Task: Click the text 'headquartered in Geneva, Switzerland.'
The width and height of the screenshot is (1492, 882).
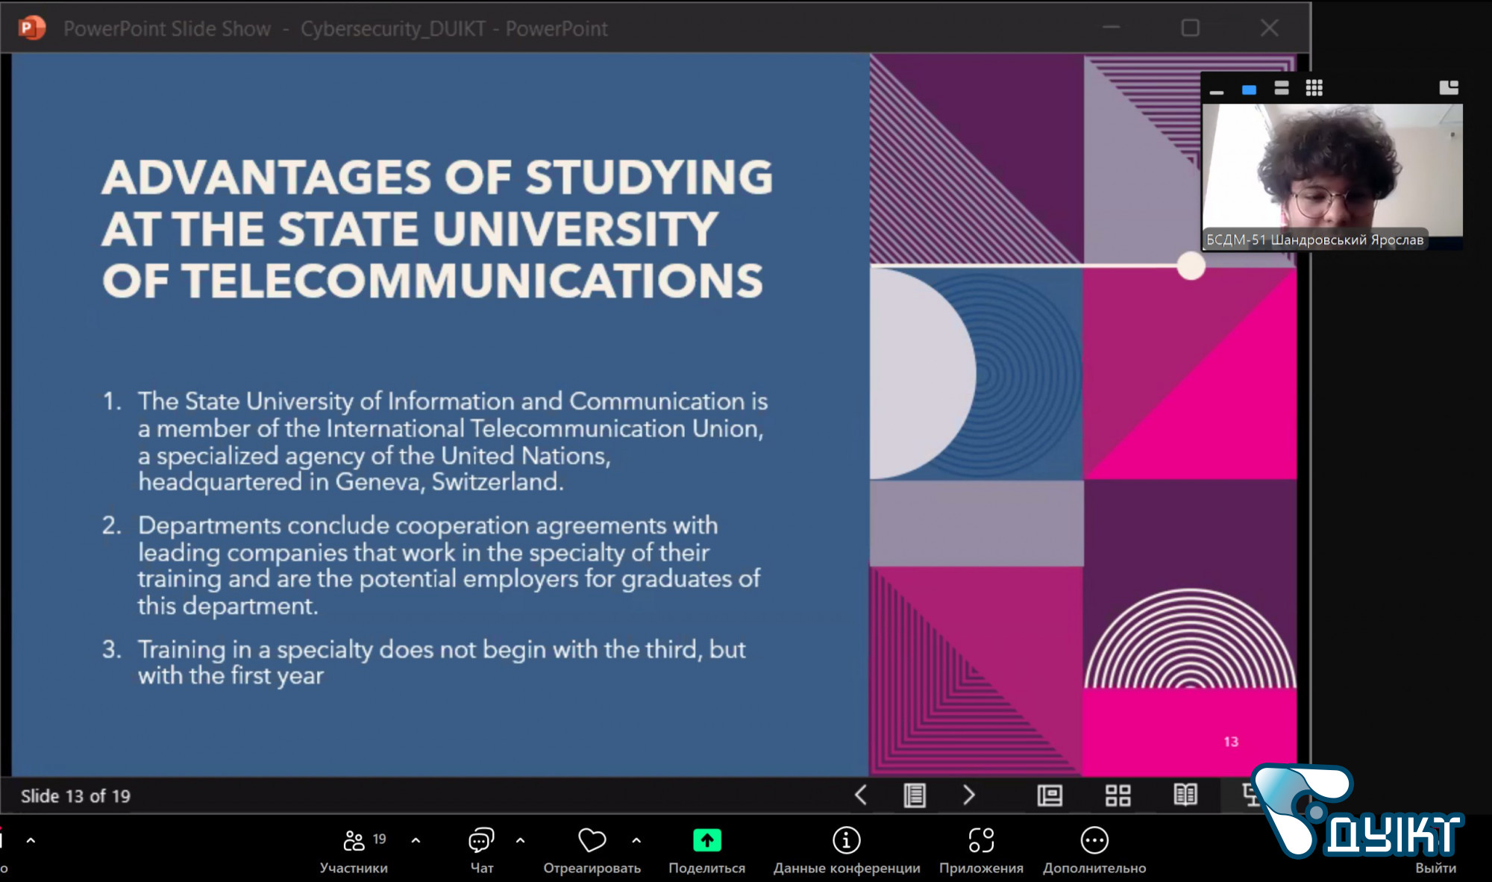Action: pyautogui.click(x=351, y=482)
